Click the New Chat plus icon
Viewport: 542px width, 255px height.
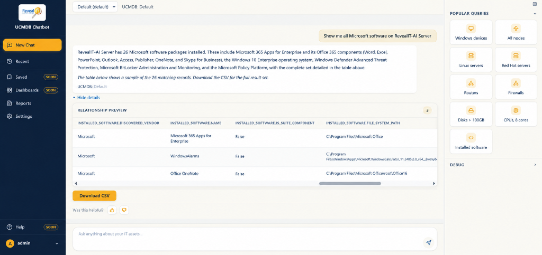pyautogui.click(x=10, y=45)
